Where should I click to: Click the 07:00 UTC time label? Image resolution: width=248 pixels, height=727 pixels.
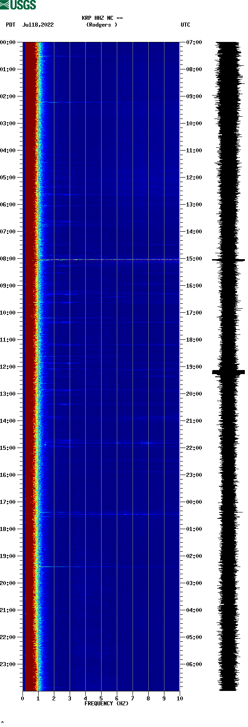(x=194, y=42)
